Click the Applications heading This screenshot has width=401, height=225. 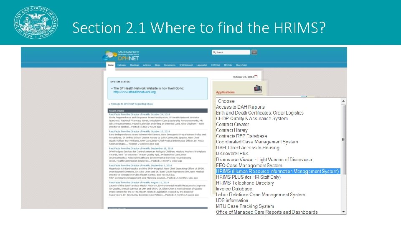pos(225,92)
